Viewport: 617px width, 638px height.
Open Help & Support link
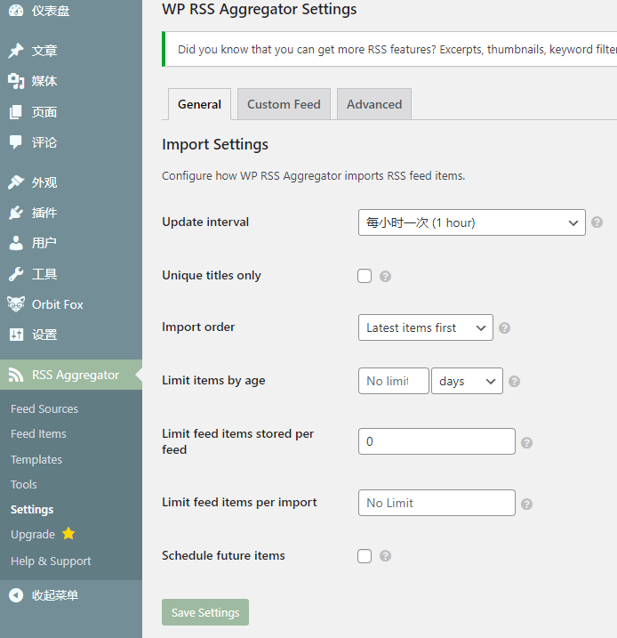click(51, 561)
